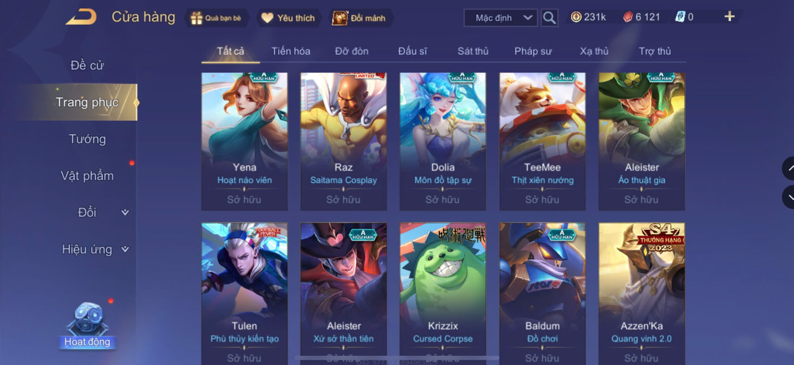Tap the gold coin balance icon

[576, 17]
